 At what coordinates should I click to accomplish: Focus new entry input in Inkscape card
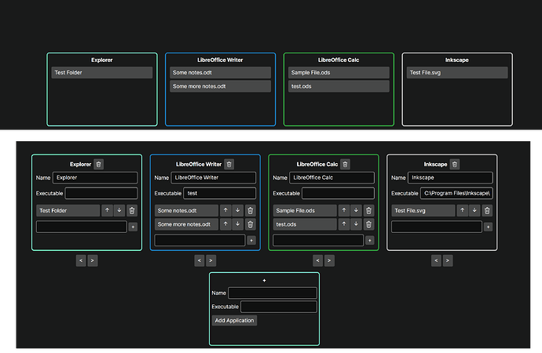click(437, 227)
